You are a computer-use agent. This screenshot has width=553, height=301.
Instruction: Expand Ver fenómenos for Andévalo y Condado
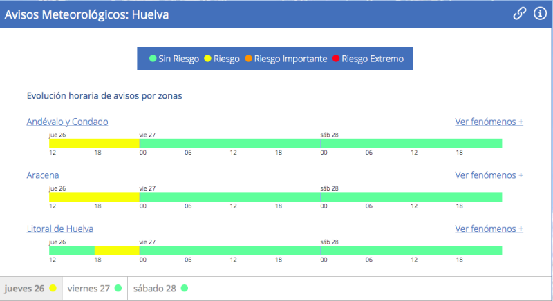pos(489,122)
